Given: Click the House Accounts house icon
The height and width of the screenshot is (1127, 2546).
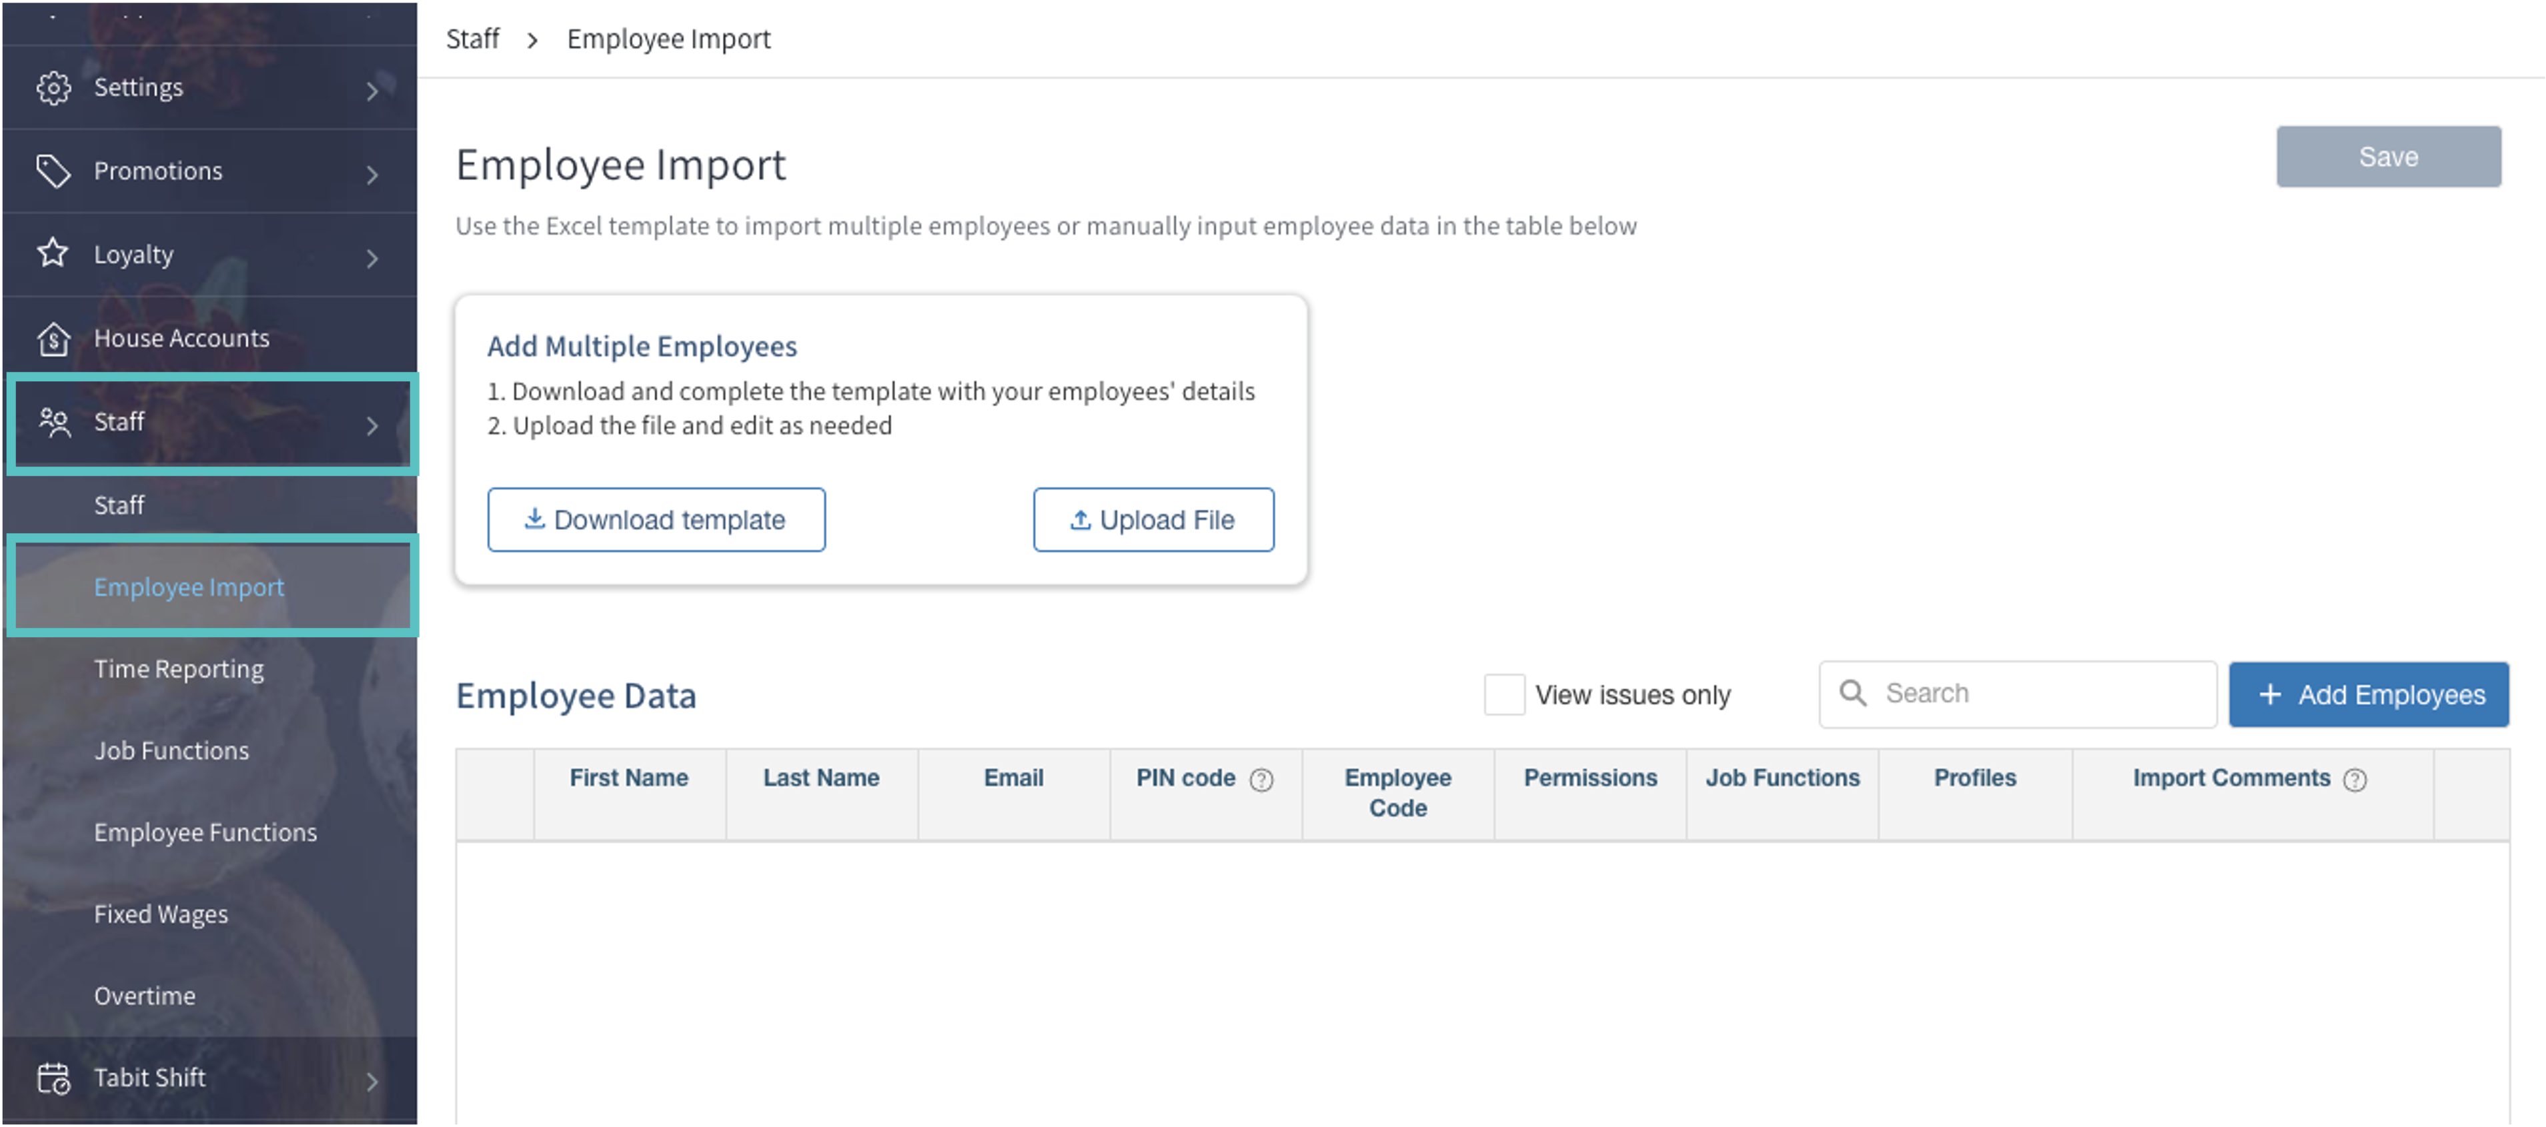Looking at the screenshot, I should [53, 339].
